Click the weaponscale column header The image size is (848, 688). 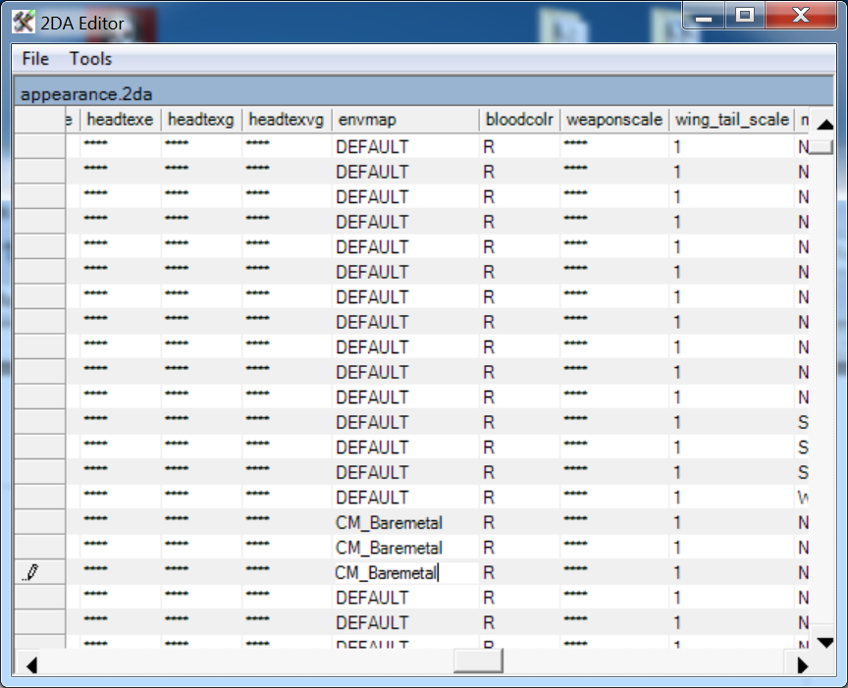tap(613, 121)
